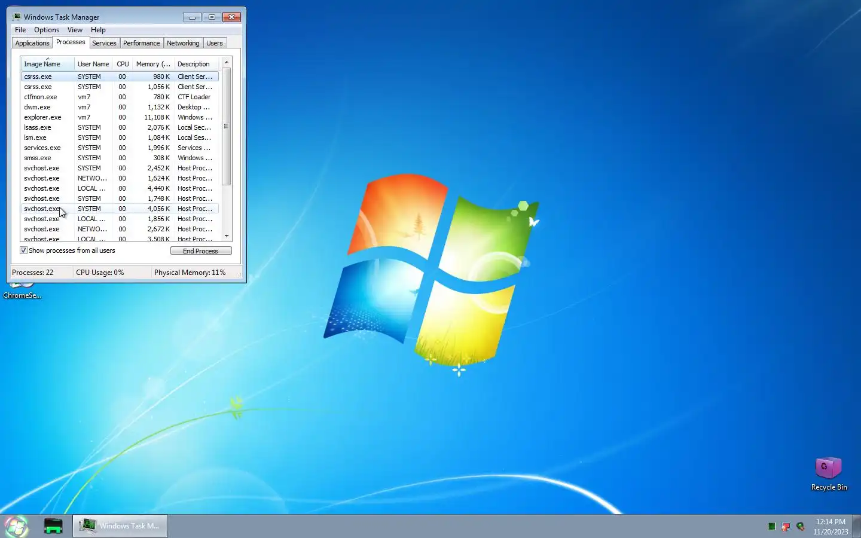This screenshot has height=538, width=861.
Task: Select the lsm.exe process
Action: (x=120, y=137)
